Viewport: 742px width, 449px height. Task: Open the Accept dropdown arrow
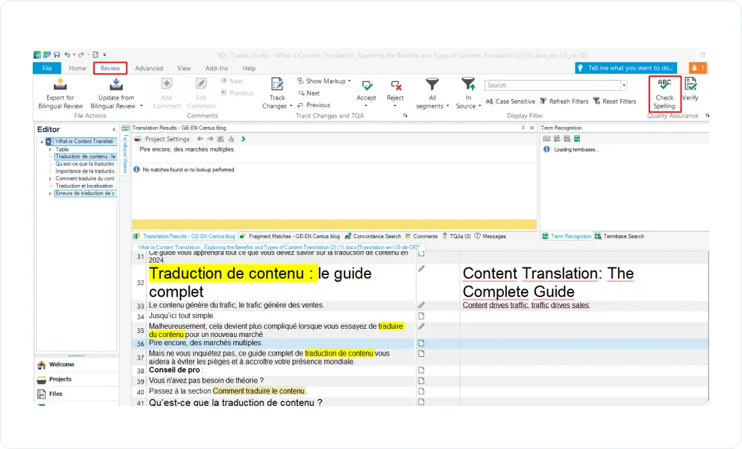[x=366, y=104]
